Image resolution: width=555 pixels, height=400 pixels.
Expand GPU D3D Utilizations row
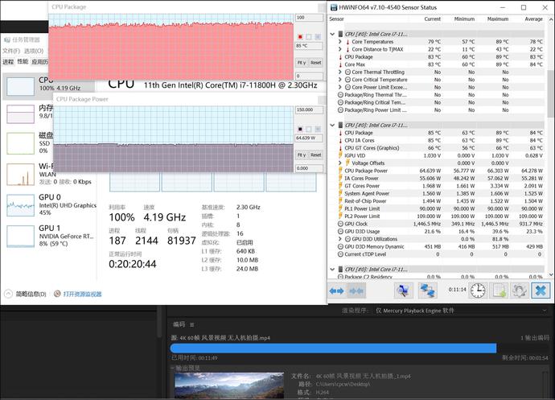tap(340, 239)
